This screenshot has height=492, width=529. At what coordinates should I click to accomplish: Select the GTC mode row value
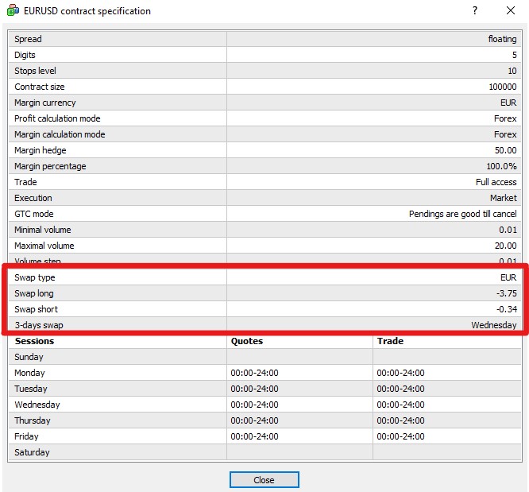coord(462,214)
